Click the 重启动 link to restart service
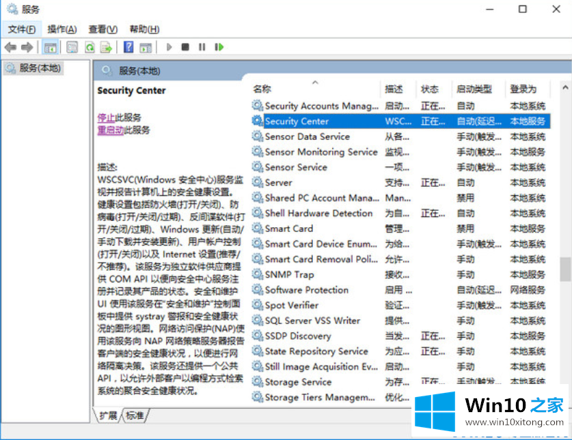Image resolution: width=572 pixels, height=440 pixels. 111,130
